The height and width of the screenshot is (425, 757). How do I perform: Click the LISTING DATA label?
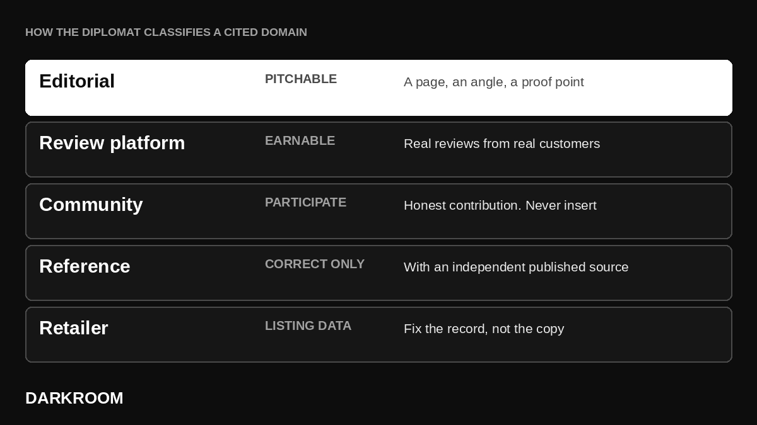pos(308,326)
